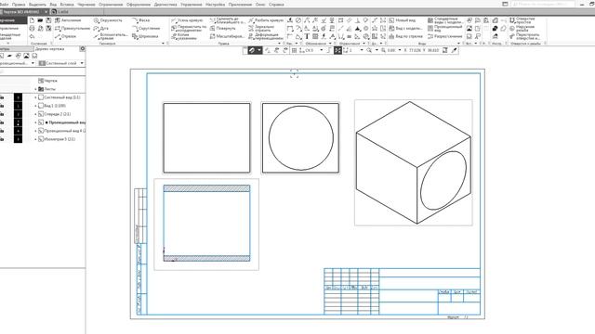Screen dimensions: 595x334
Task: Toggle visibility of Системный вид row
Action: coord(2,97)
